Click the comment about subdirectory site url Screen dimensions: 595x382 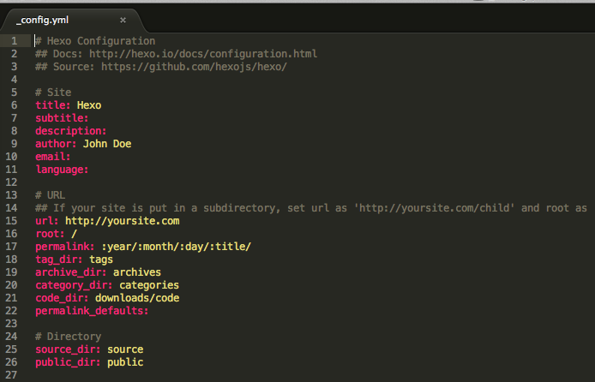[x=310, y=208]
